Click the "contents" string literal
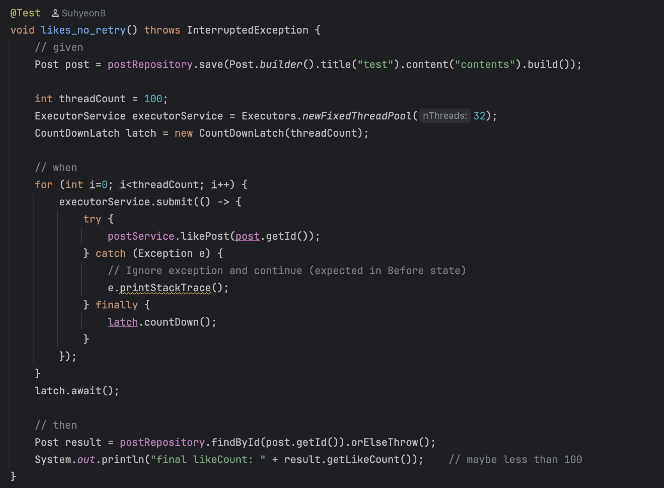The width and height of the screenshot is (664, 488). [x=485, y=64]
